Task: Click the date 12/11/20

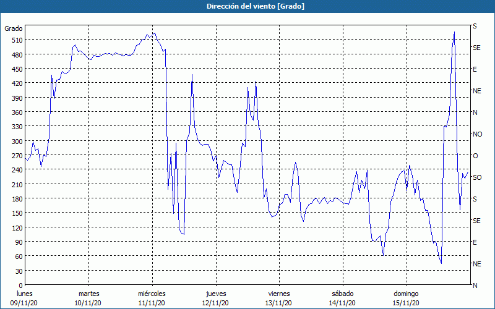Action: click(x=215, y=303)
